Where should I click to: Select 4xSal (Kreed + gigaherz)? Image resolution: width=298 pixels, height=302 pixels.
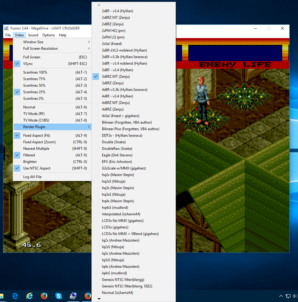[134, 116]
